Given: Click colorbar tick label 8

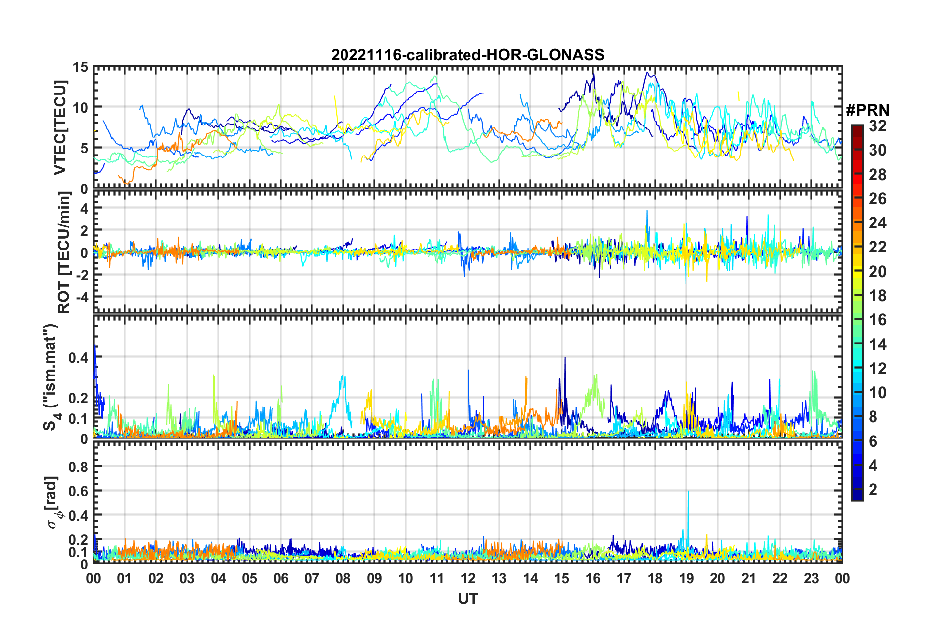Looking at the screenshot, I should (x=873, y=417).
